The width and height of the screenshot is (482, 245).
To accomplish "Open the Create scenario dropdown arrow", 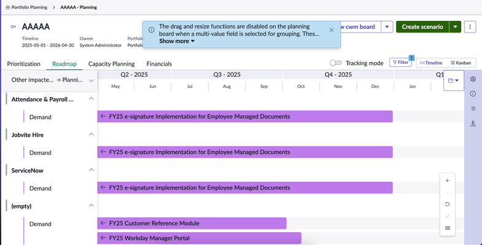I will click(x=455, y=27).
